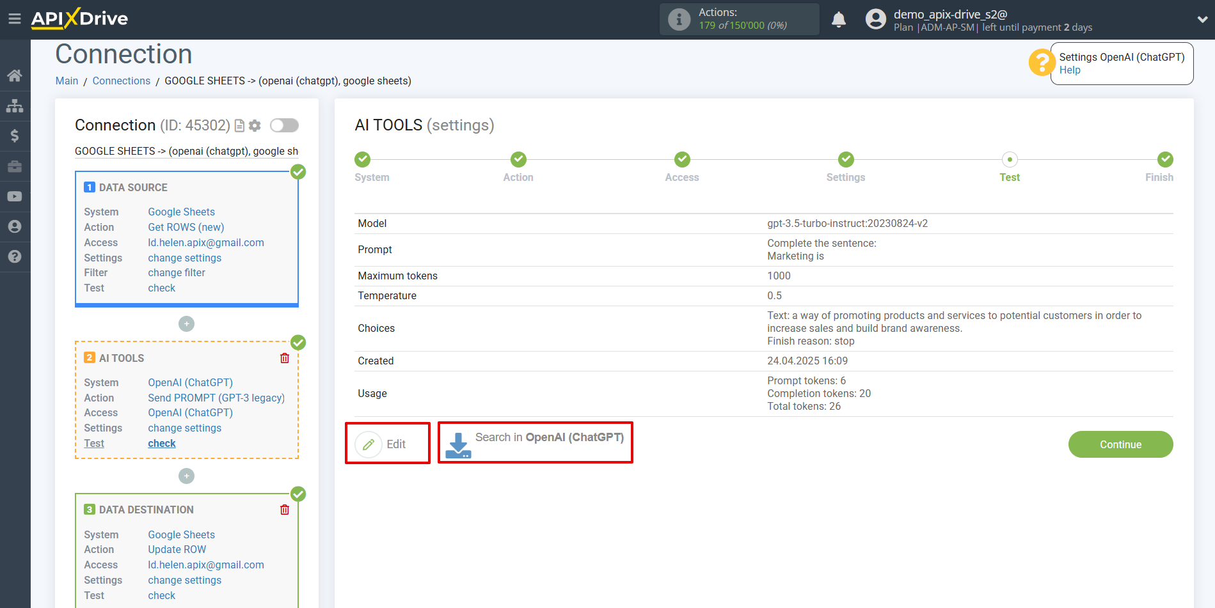Viewport: 1215px width, 608px height.
Task: Click the Created date 24.04.2025 16:09
Action: [x=807, y=361]
